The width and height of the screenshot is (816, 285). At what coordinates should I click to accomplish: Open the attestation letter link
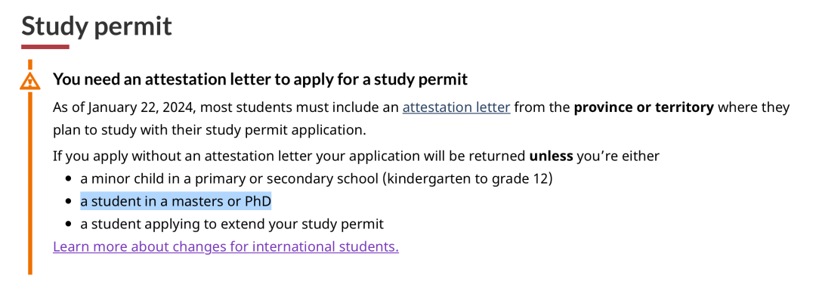click(x=456, y=108)
